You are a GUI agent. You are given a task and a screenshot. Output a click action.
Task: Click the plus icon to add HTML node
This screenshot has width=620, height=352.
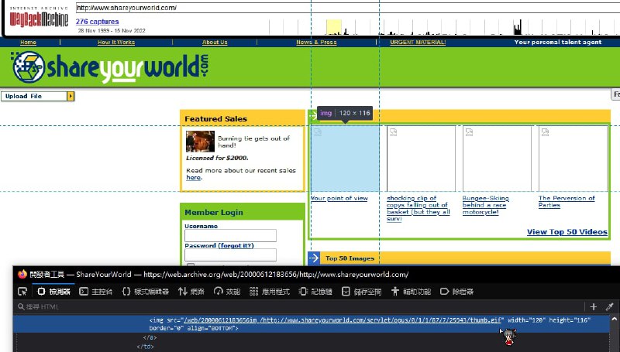click(594, 307)
